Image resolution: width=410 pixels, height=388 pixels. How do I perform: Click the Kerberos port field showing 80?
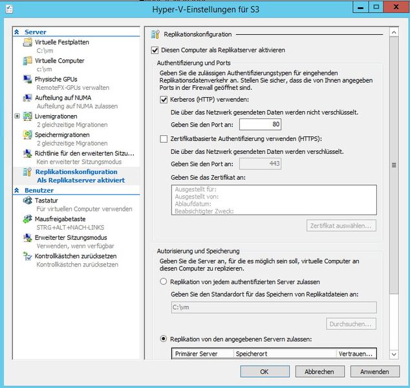coord(260,124)
